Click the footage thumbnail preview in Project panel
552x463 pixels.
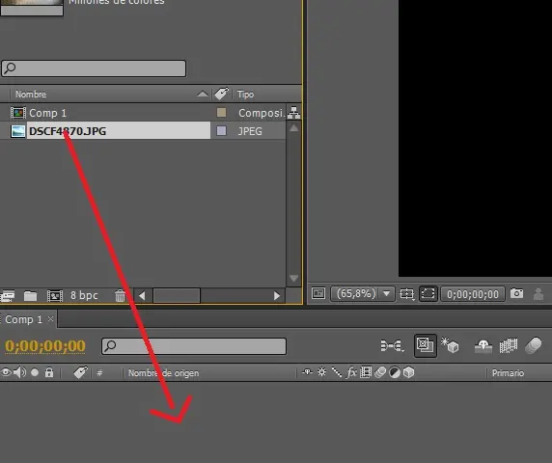[32, 8]
